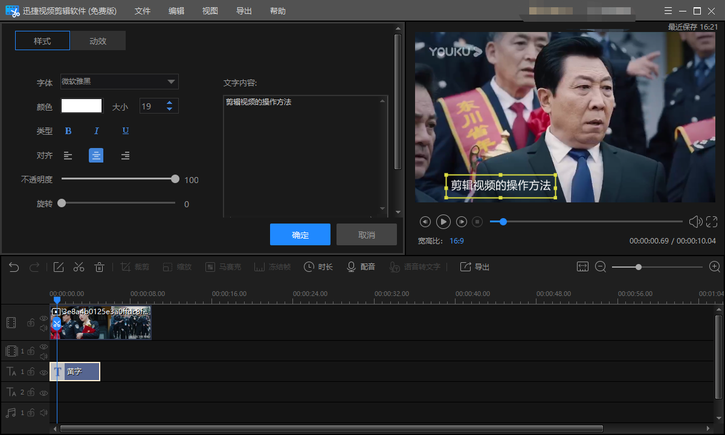Open the 视图 menu
Viewport: 725px width, 435px height.
click(x=210, y=10)
